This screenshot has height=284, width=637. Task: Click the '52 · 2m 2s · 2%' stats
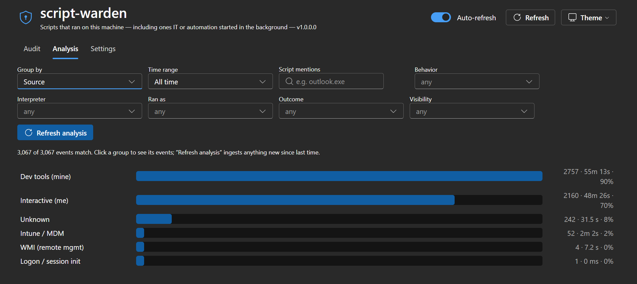click(x=590, y=234)
